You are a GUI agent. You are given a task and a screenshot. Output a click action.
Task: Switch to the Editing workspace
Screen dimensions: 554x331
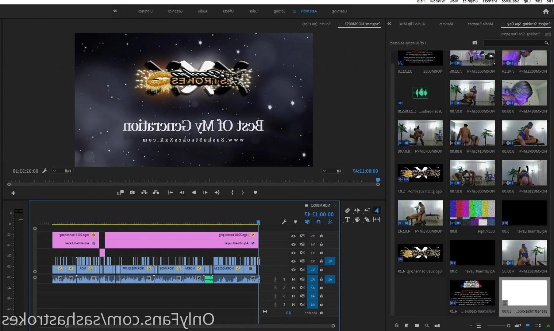point(279,11)
